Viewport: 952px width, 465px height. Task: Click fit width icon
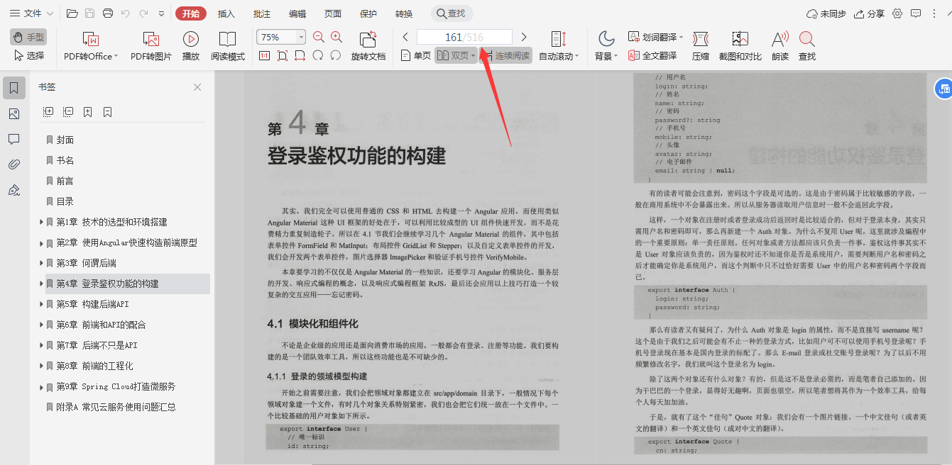coord(300,55)
